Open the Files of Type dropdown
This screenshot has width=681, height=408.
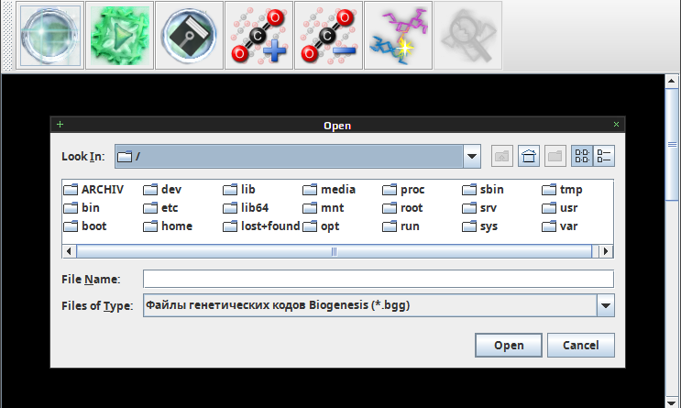point(605,305)
